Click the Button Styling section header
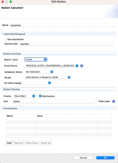Image resolution: width=118 pixels, height=163 pixels. point(59,89)
